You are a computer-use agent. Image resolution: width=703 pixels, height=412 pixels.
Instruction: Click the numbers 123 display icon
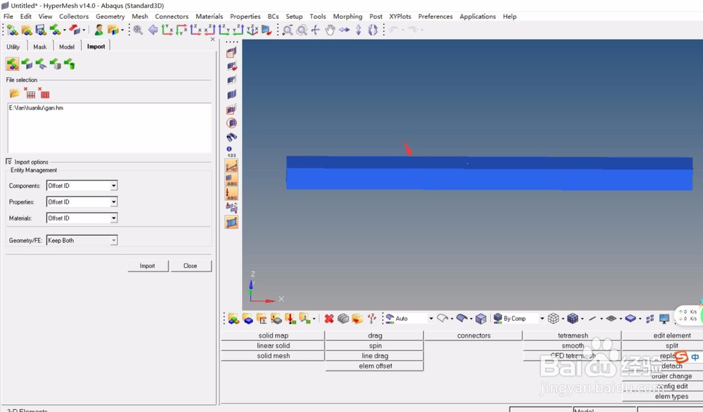pos(231,152)
